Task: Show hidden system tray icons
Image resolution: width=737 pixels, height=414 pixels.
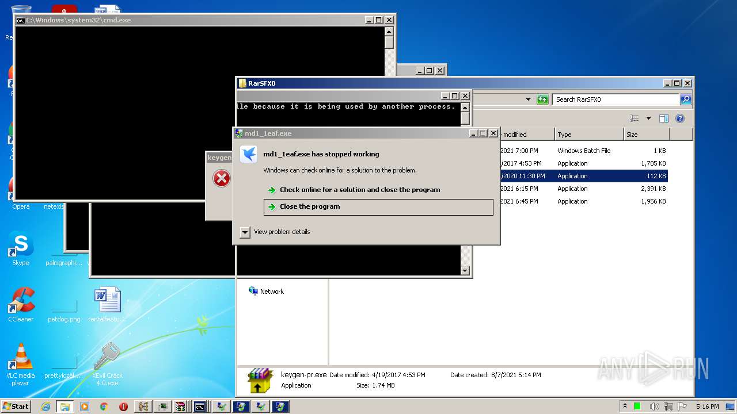Action: pos(625,406)
